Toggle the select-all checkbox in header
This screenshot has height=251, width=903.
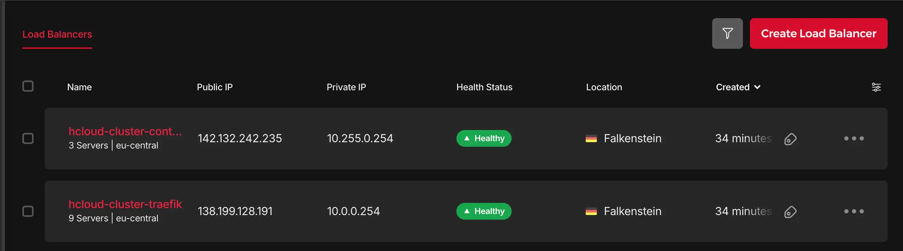[x=28, y=86]
